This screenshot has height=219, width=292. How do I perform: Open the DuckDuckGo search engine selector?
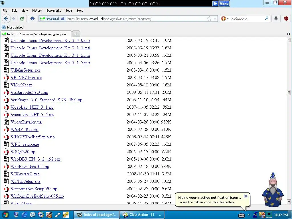225,19
